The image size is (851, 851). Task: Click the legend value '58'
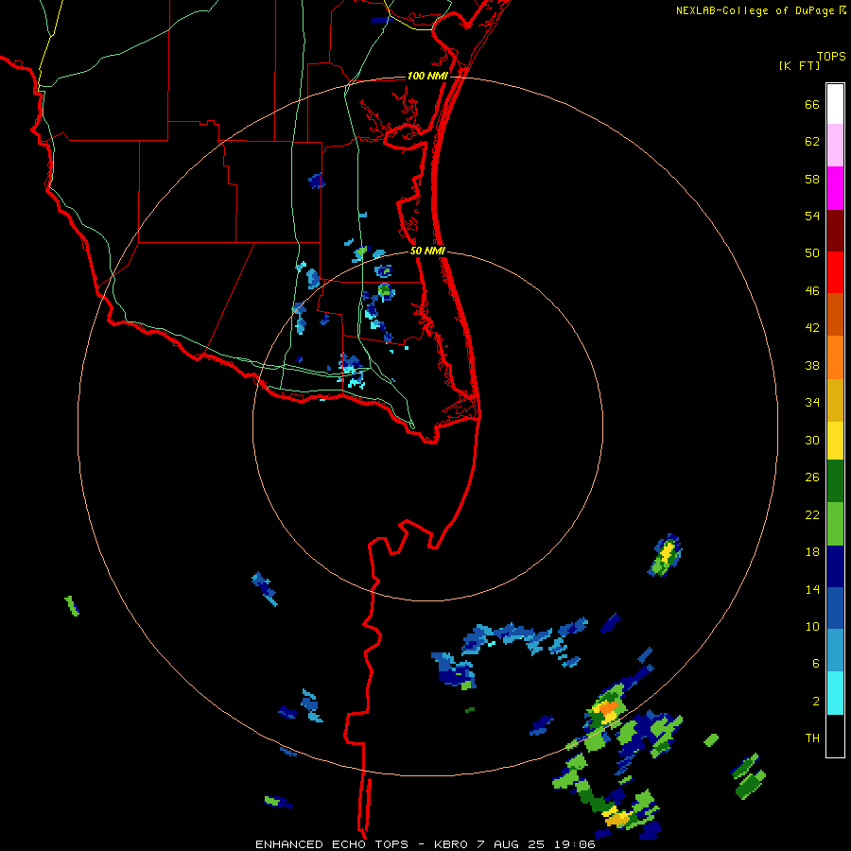[x=812, y=179]
